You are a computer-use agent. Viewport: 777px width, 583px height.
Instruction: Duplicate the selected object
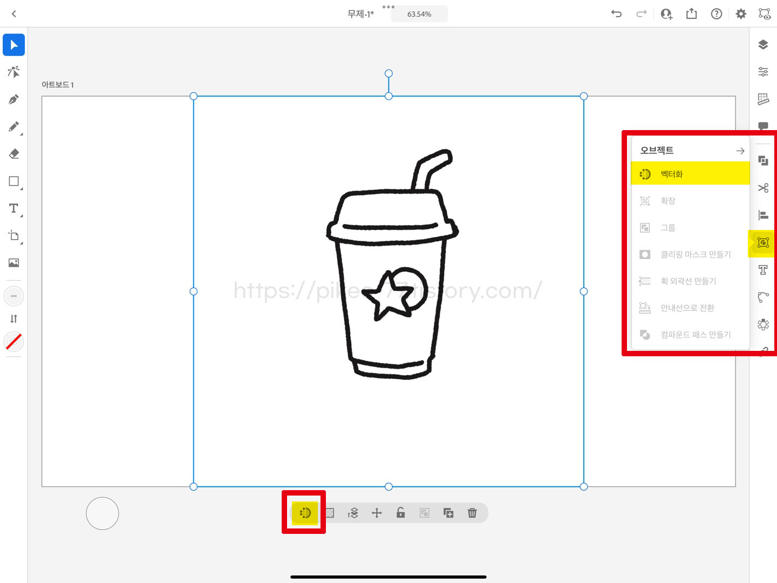point(448,513)
